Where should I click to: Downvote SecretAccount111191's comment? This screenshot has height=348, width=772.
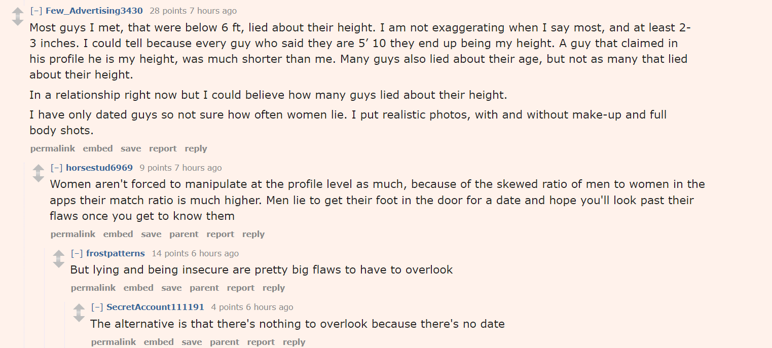79,317
